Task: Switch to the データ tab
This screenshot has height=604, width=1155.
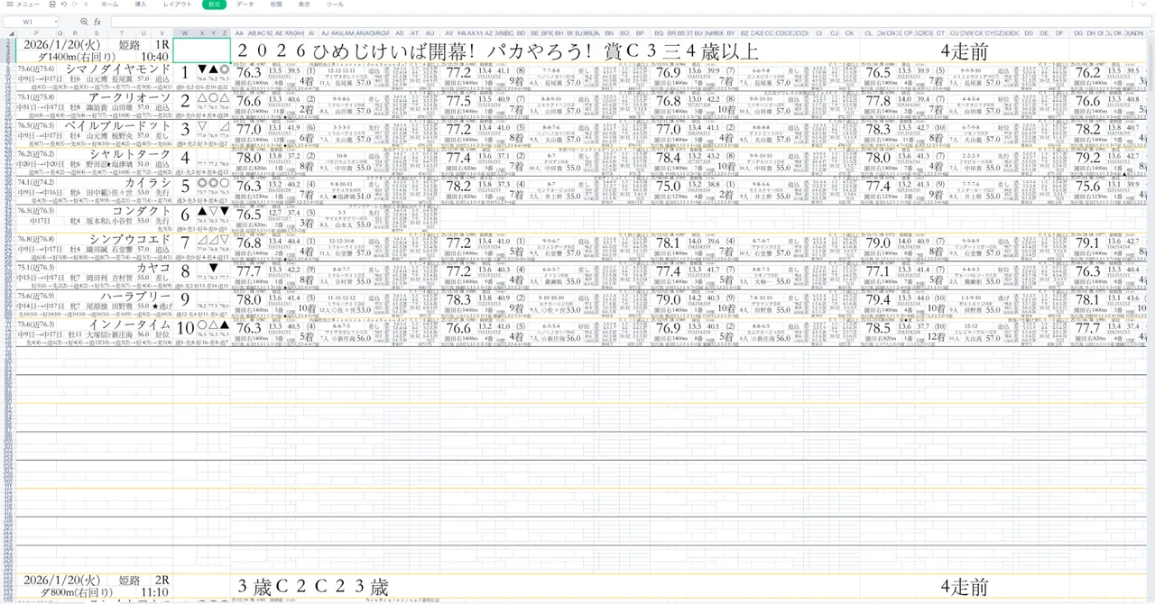Action: coord(245,5)
